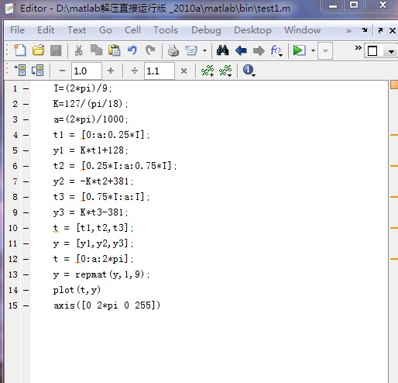Image resolution: width=398 pixels, height=383 pixels.
Task: Toggle breakpoint dash on line 10
Action: click(x=26, y=228)
